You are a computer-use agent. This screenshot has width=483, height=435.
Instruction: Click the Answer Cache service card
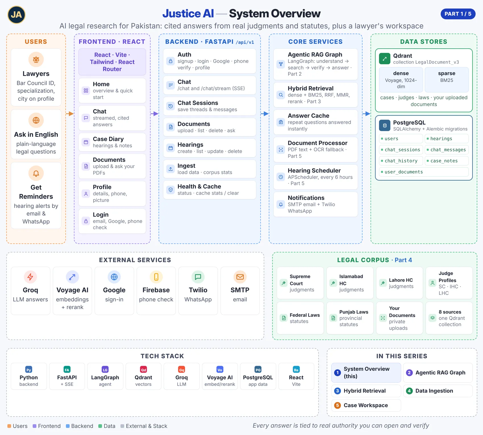coord(316,122)
